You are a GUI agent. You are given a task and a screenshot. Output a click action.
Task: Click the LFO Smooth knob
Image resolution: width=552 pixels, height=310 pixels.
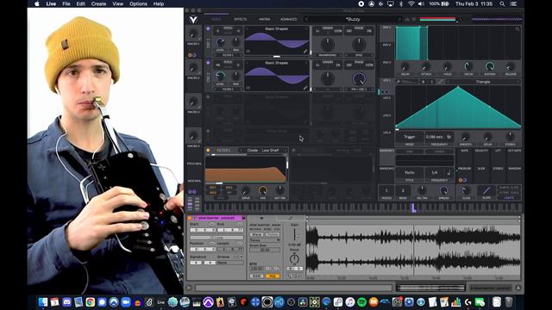466,137
